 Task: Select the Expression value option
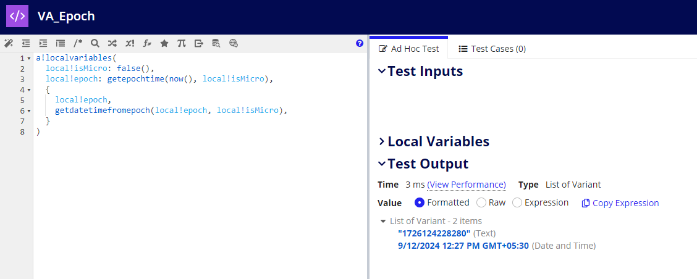518,202
